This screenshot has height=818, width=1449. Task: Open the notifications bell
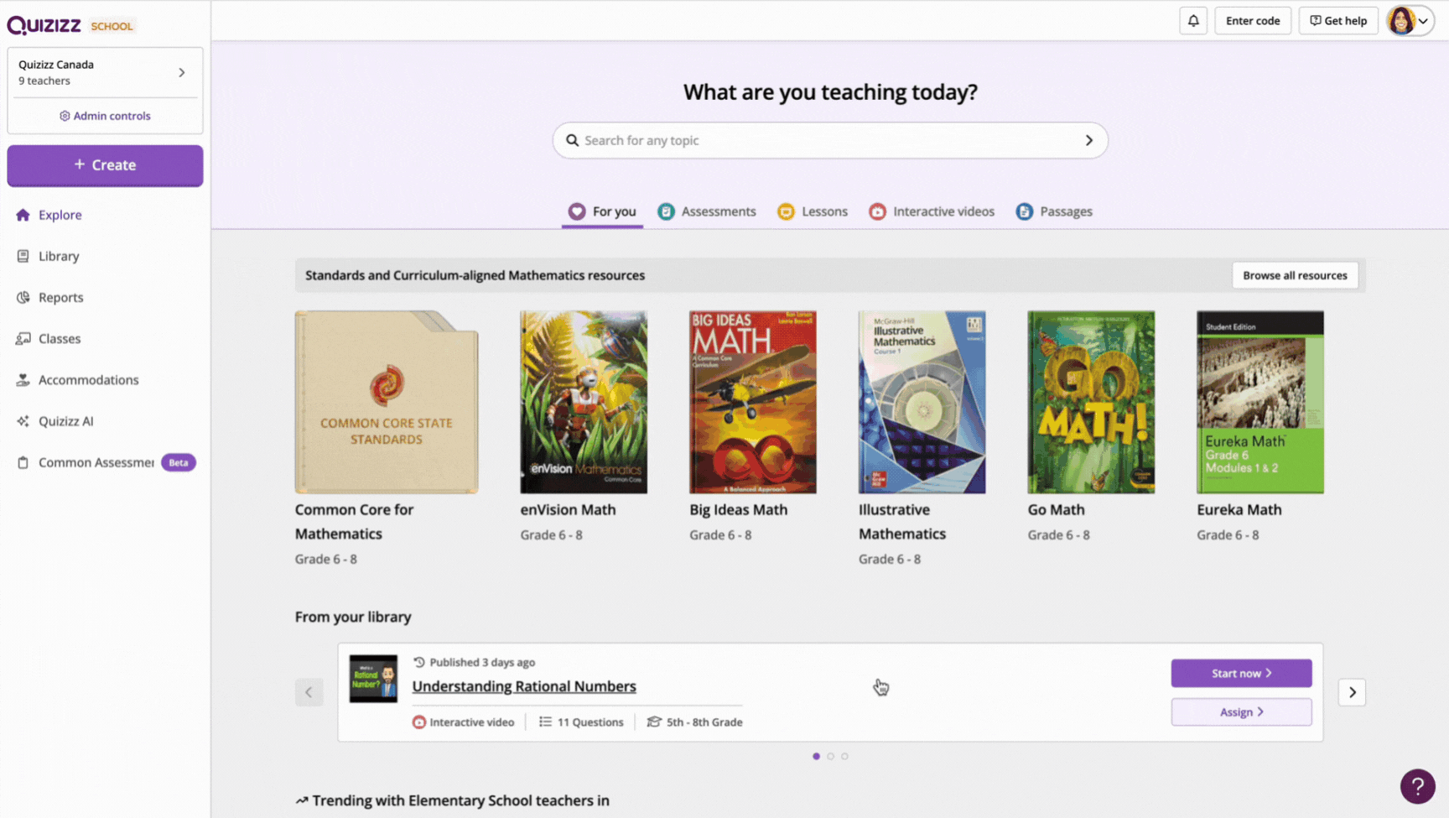click(1193, 21)
